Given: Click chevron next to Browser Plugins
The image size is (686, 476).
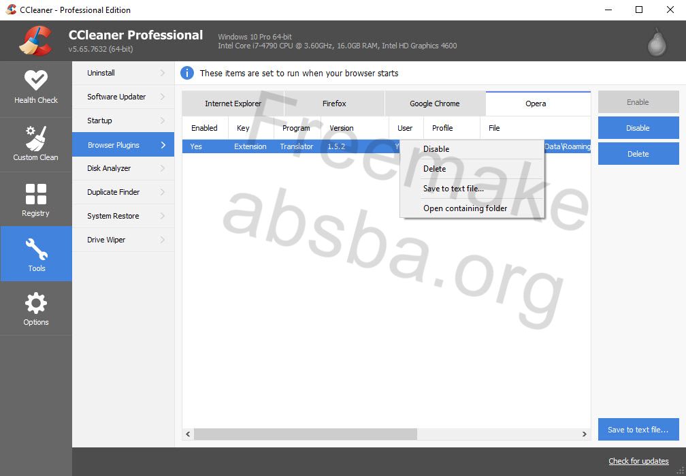Looking at the screenshot, I should [163, 145].
